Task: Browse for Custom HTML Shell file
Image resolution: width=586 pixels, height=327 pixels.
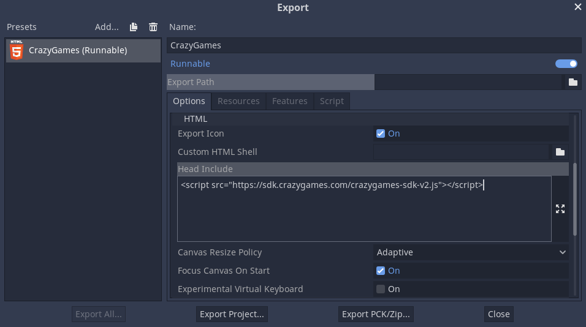Action: click(560, 152)
